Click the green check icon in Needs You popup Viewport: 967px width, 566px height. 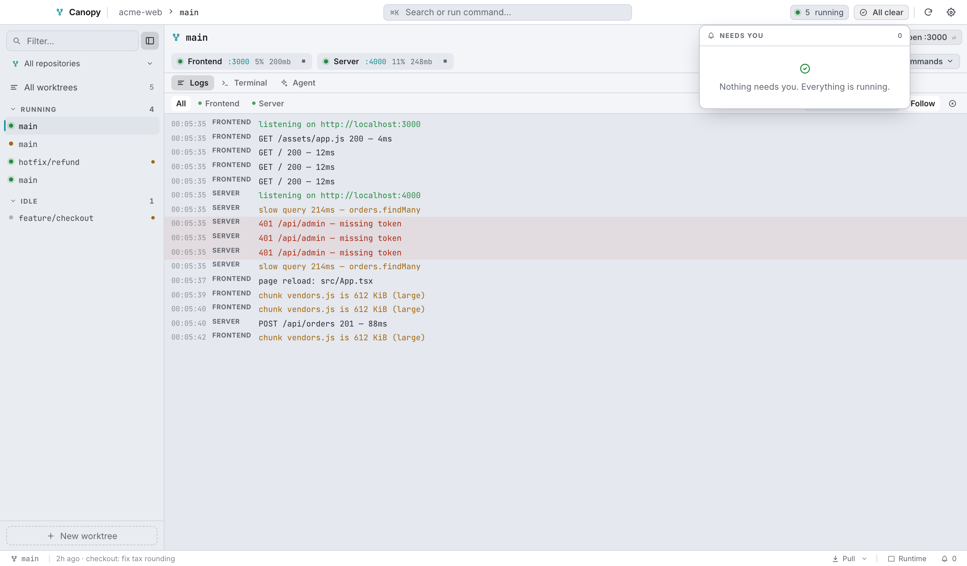coord(805,69)
